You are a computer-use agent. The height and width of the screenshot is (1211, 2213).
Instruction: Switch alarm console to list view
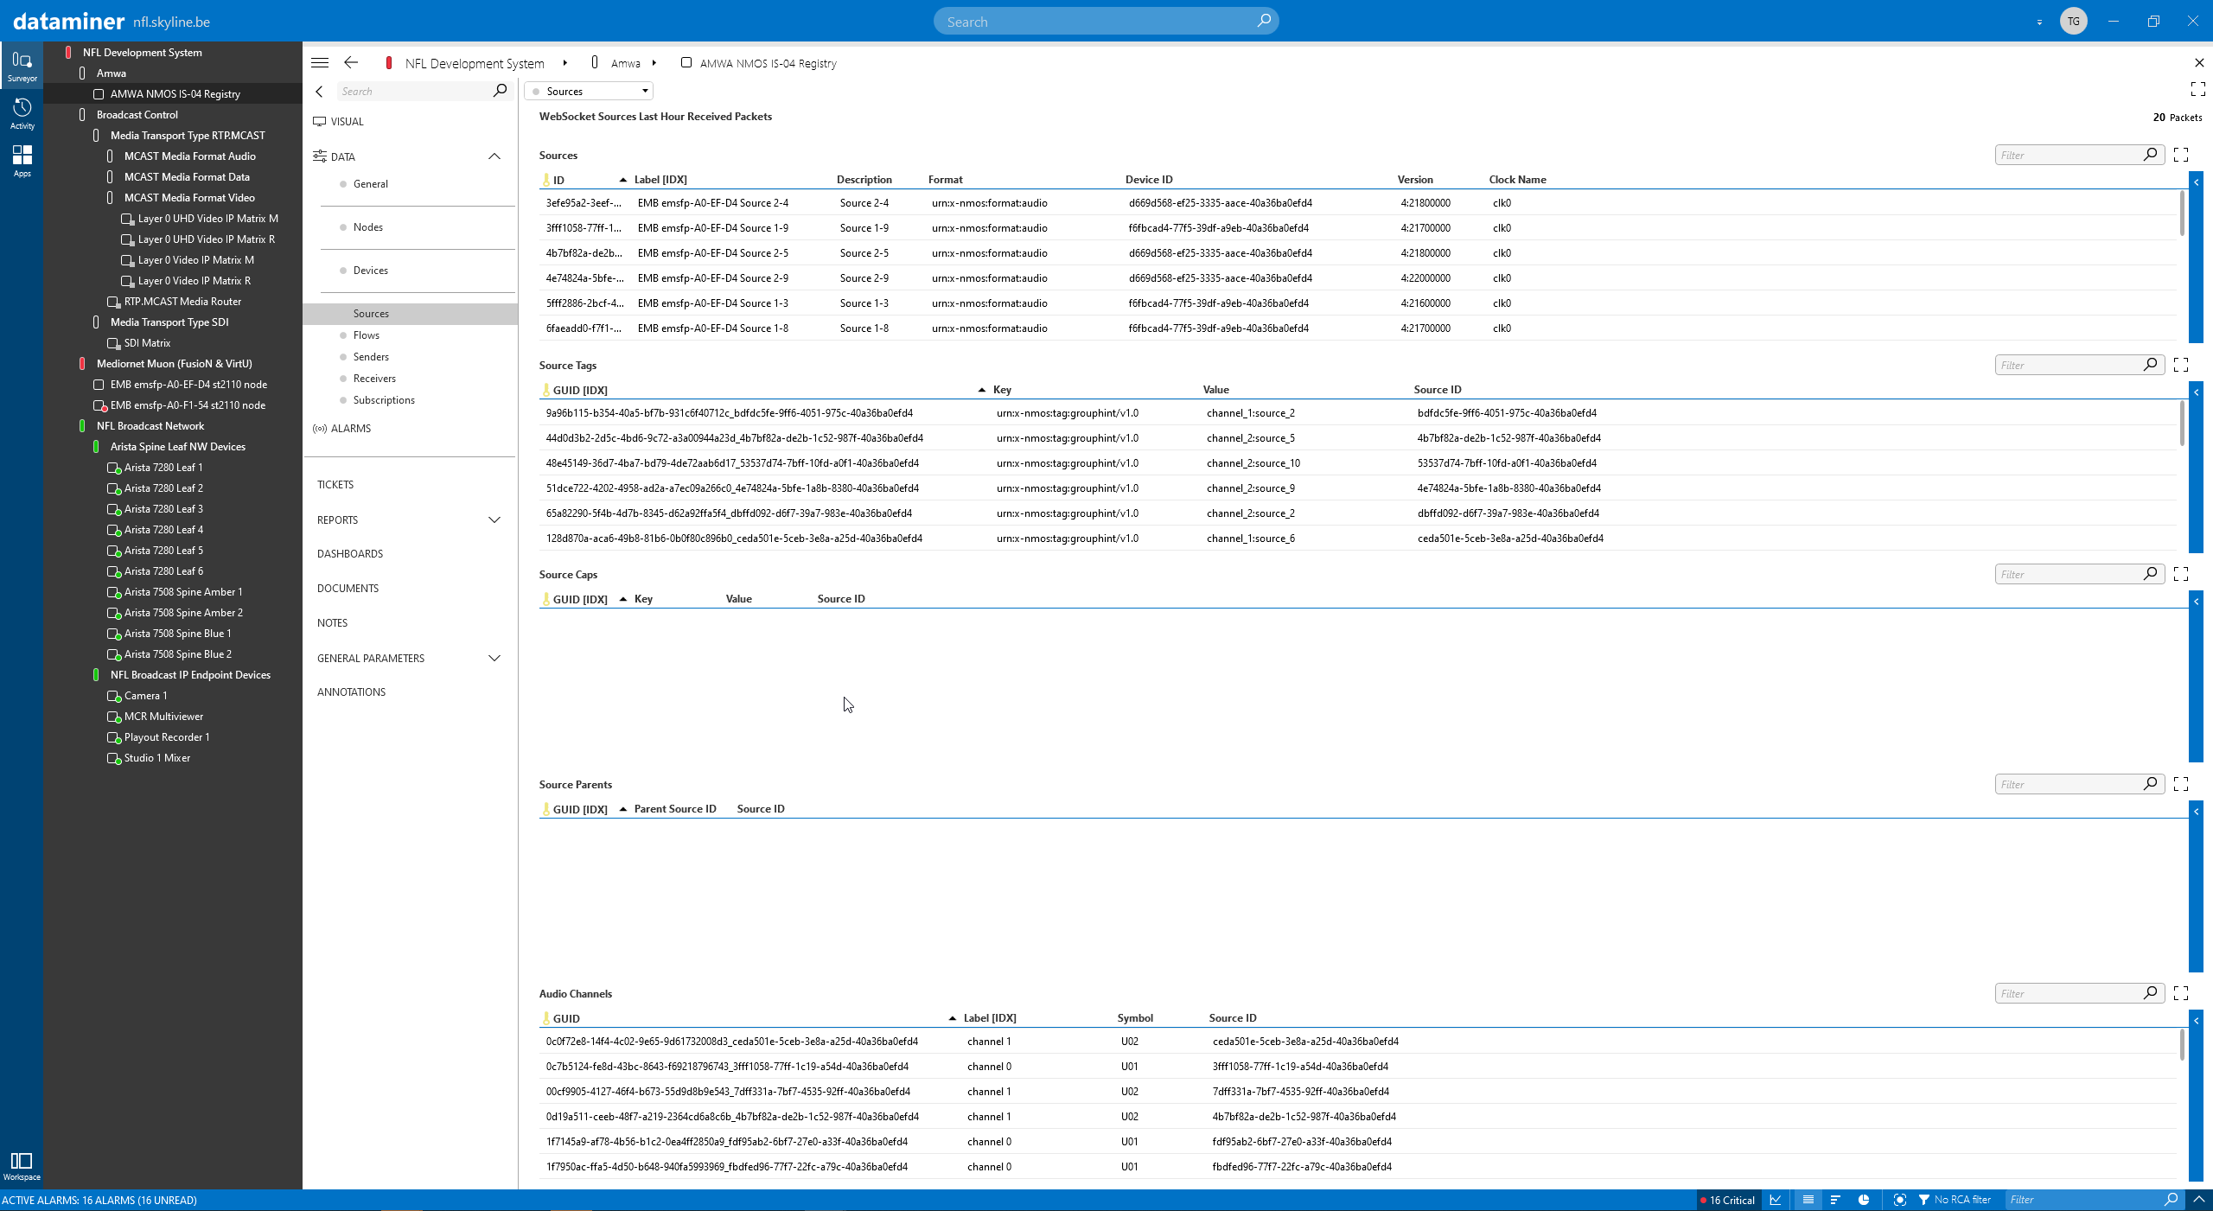[x=1808, y=1200]
